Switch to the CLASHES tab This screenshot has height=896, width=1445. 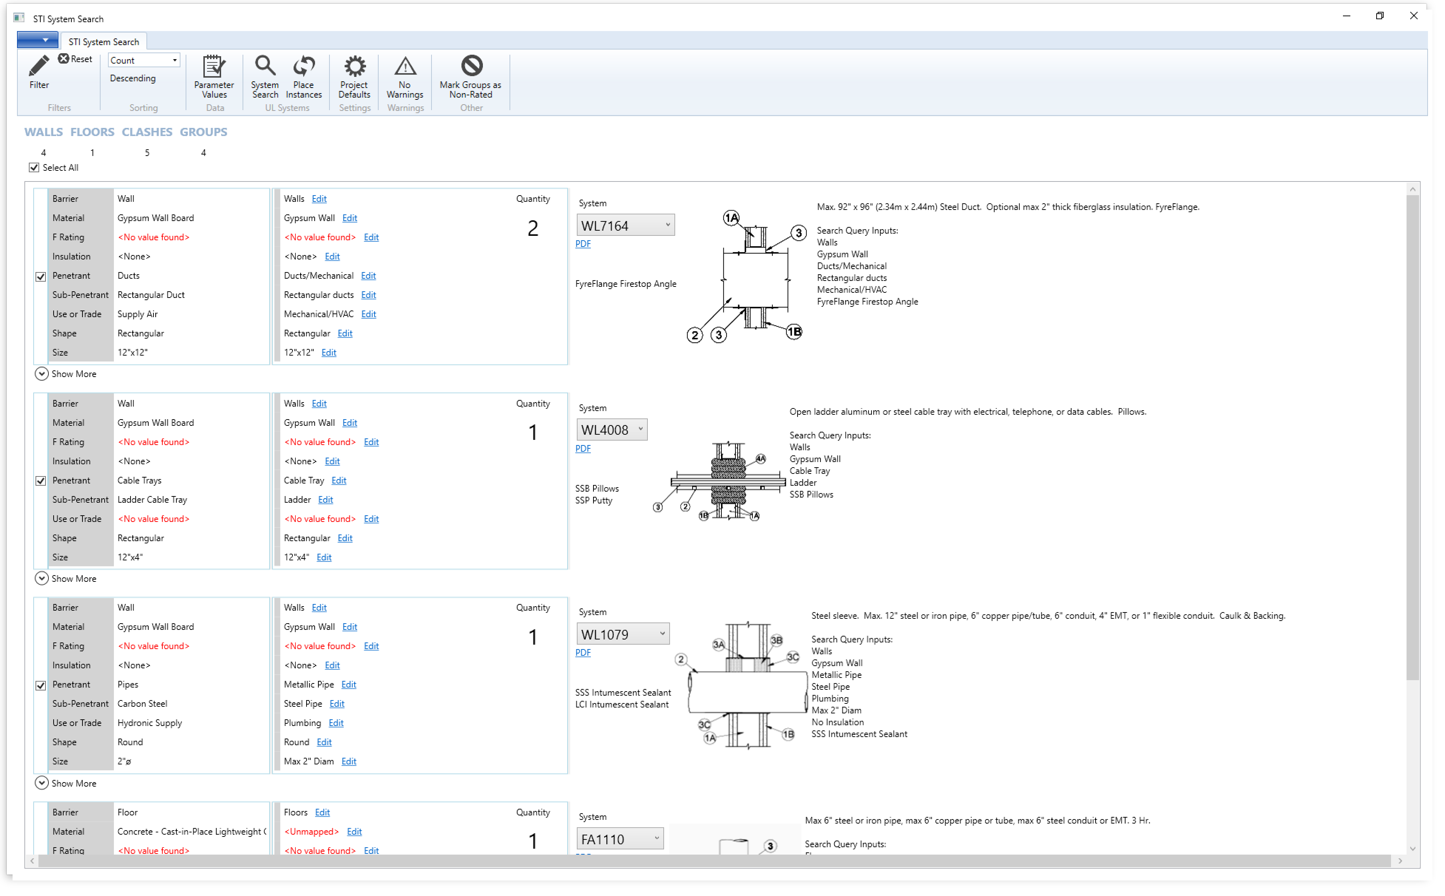(147, 132)
